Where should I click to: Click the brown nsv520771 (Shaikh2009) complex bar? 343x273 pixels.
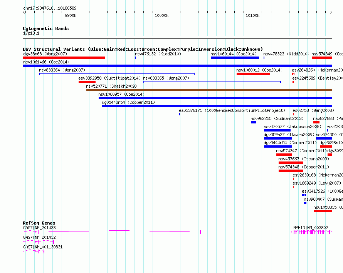[209, 90]
